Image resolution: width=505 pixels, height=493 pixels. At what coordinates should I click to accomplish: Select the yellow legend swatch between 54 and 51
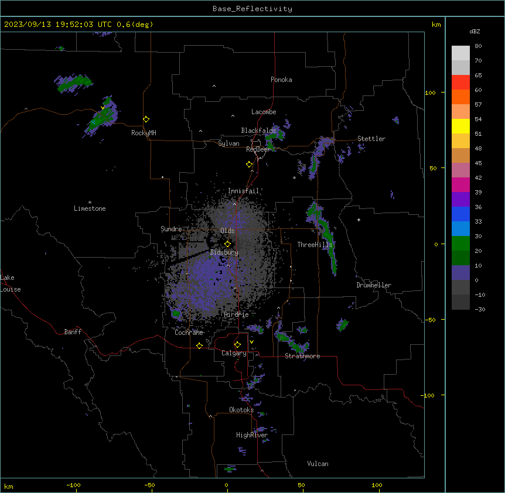click(x=460, y=126)
